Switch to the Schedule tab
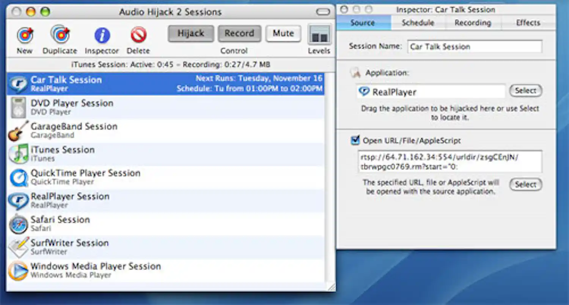Image resolution: width=569 pixels, height=305 pixels. 418,23
